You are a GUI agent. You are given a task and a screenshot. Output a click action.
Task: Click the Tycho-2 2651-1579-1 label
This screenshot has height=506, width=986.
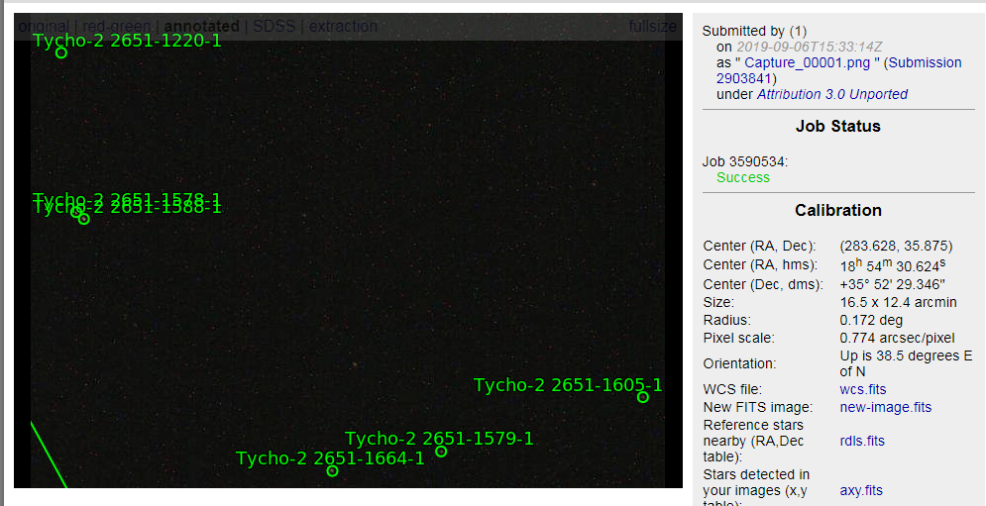click(x=439, y=438)
